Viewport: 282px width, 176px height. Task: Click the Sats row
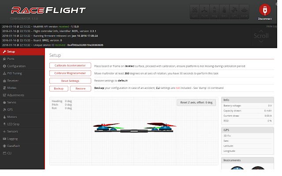[x=248, y=141]
